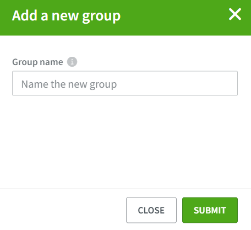
Task: Click the green dialog header bar
Action: point(125,18)
